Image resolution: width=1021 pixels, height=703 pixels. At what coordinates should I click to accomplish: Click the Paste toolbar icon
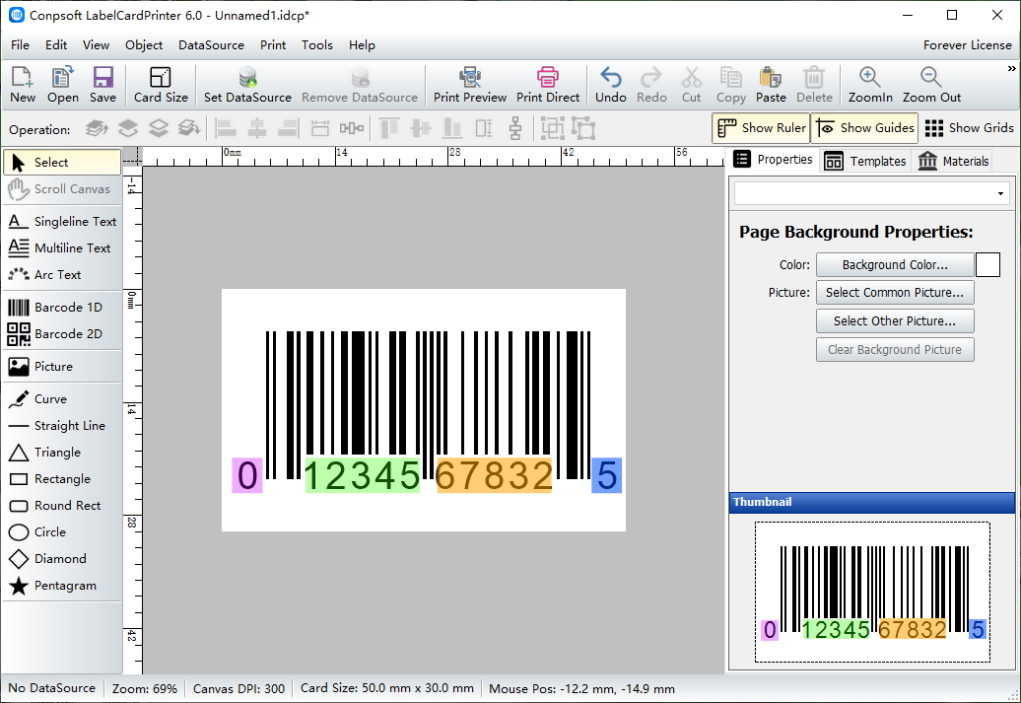(771, 85)
